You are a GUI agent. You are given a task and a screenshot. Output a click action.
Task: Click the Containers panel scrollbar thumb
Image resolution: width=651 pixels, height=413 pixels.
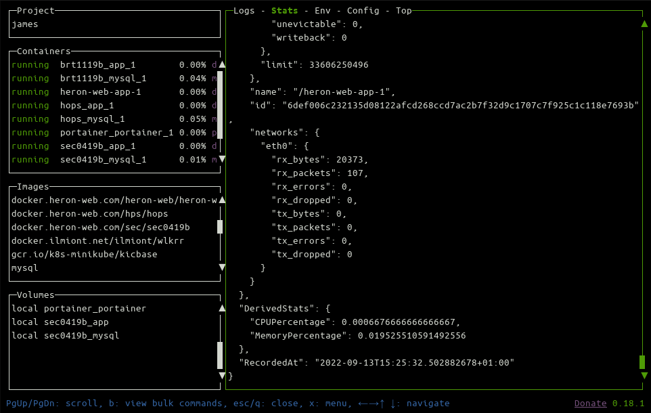pyautogui.click(x=220, y=105)
